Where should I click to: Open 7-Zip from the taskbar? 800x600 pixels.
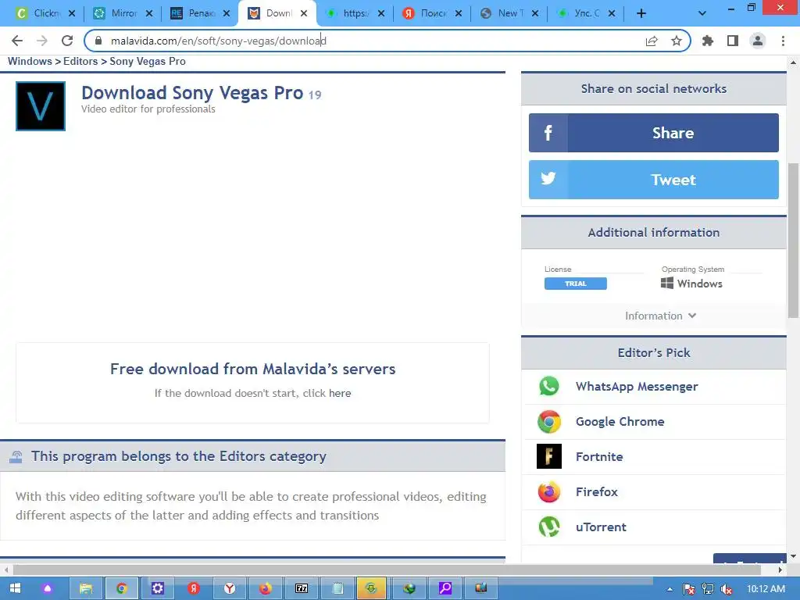pyautogui.click(x=302, y=588)
